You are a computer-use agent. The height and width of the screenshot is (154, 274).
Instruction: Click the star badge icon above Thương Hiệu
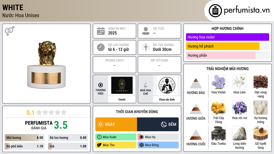tap(101, 85)
